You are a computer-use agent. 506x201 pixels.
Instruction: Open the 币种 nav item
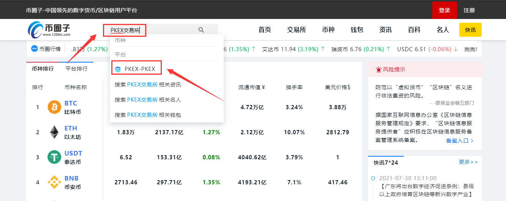pyautogui.click(x=328, y=30)
